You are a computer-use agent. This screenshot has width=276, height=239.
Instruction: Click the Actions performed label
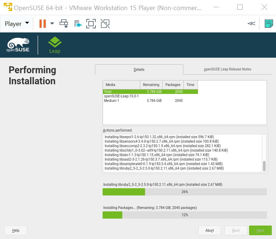(117, 130)
